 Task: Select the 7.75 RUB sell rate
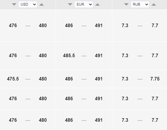tap(155, 79)
